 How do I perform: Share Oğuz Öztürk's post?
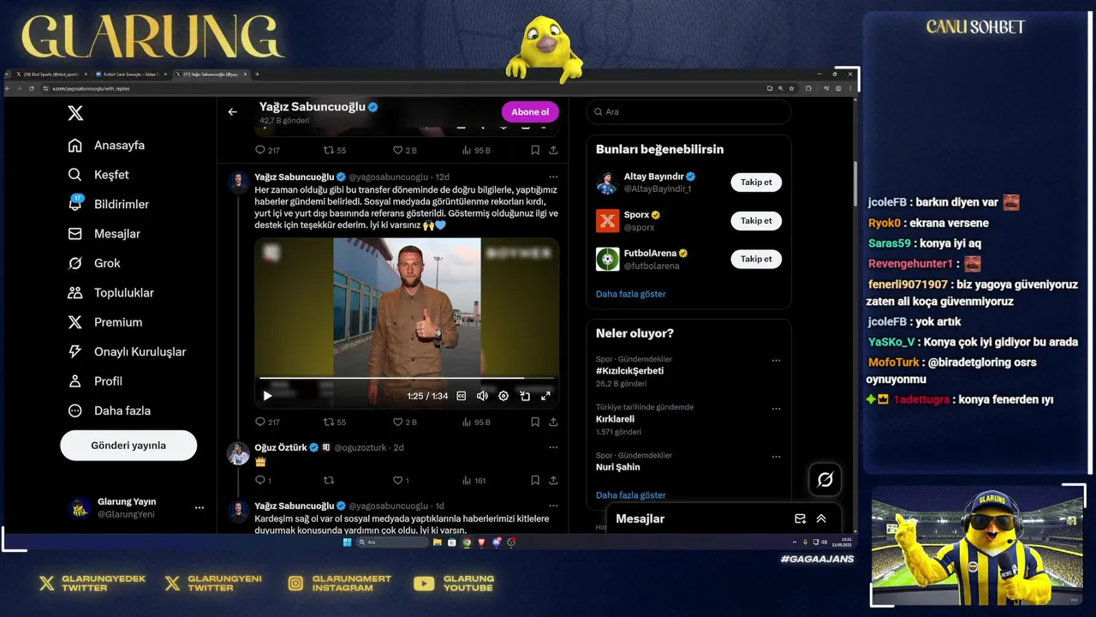(553, 481)
